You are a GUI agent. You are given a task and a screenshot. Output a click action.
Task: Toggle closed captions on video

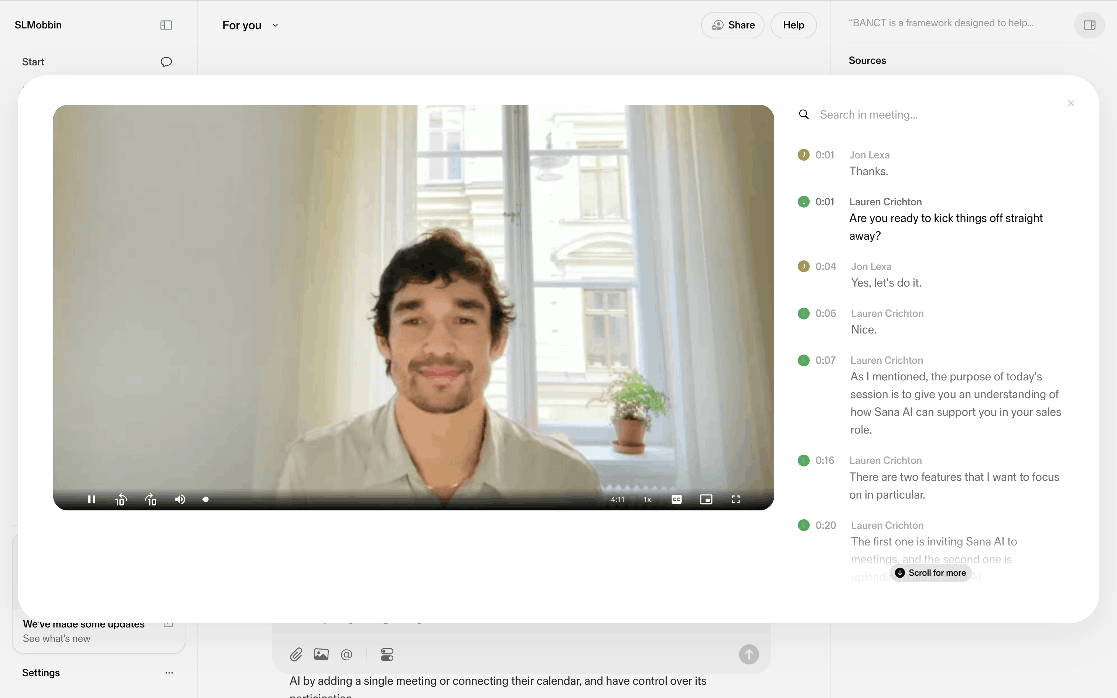677,499
